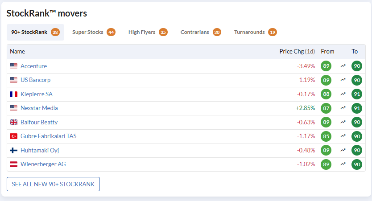Click the Austrian flag beside Wienerberger AG
Screen dimensions: 372x201
[13, 164]
